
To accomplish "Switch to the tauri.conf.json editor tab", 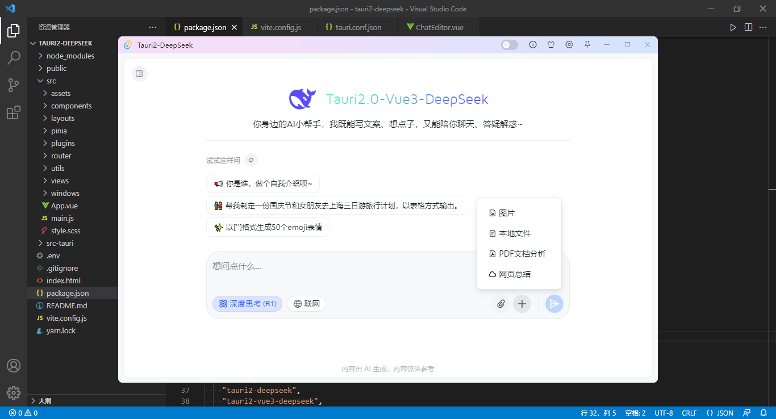I will coord(358,27).
